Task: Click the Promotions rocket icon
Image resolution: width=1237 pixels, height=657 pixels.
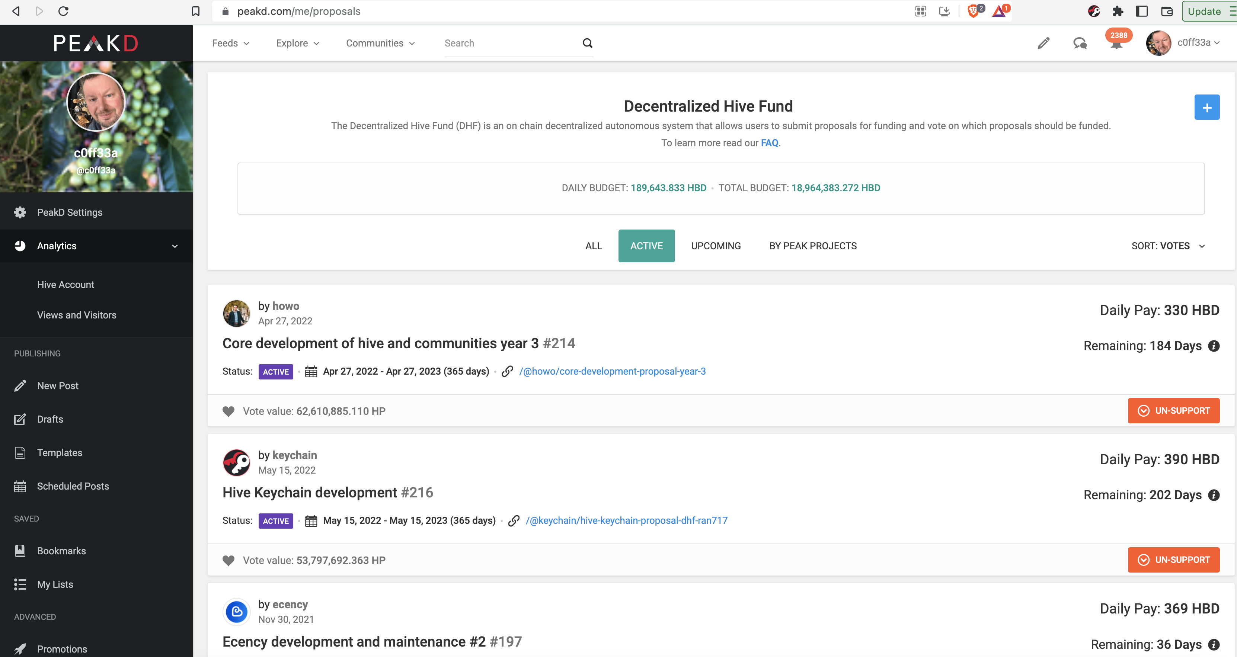Action: click(x=20, y=649)
